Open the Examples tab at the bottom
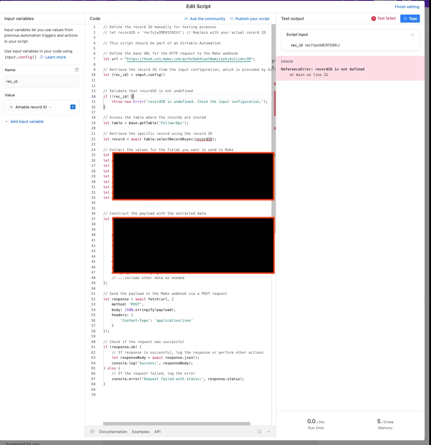 (x=141, y=432)
